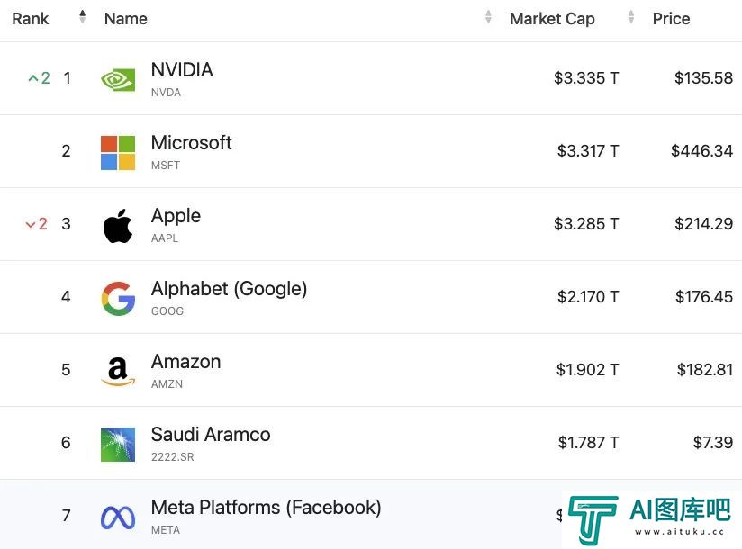This screenshot has width=742, height=549.
Task: Click Apple red rank-down indicator
Action: point(36,224)
